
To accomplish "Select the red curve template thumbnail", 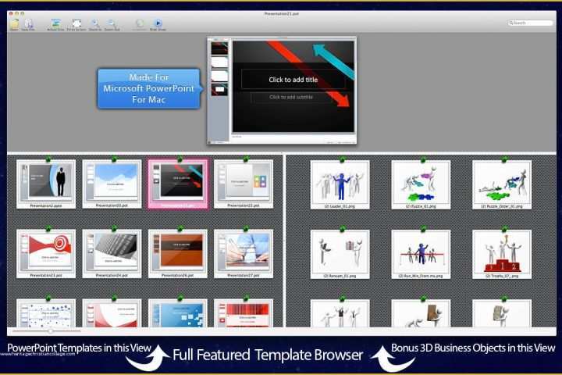I will click(x=112, y=313).
